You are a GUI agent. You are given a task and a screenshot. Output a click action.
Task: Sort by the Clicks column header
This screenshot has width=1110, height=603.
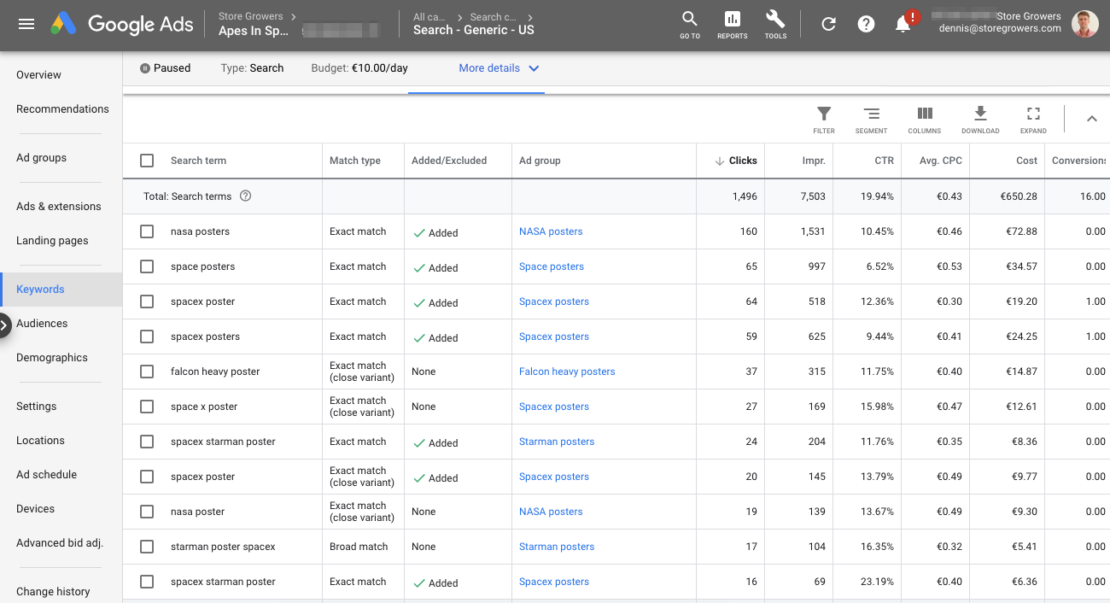742,161
